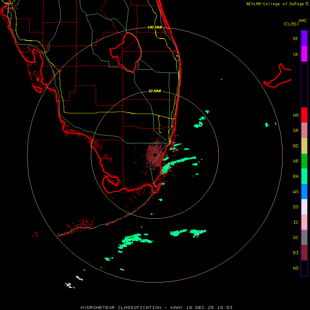Click the HR legend label
This screenshot has width=310, height=310.
[x=296, y=161]
